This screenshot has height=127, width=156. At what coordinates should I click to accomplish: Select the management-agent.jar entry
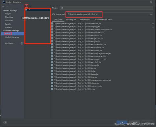[x=81, y=80]
